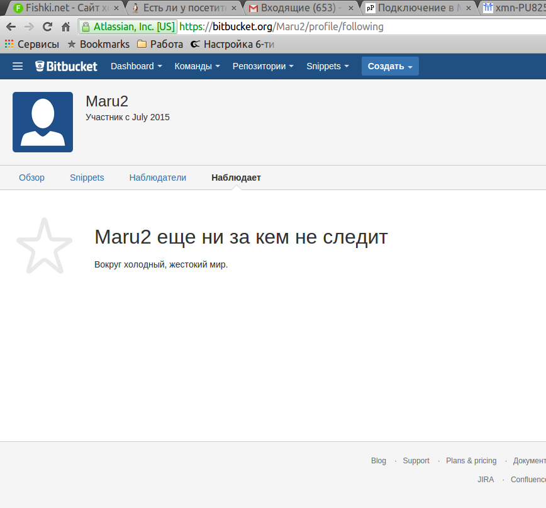Go to the browser home page icon
Image resolution: width=546 pixels, height=508 pixels.
[x=66, y=27]
